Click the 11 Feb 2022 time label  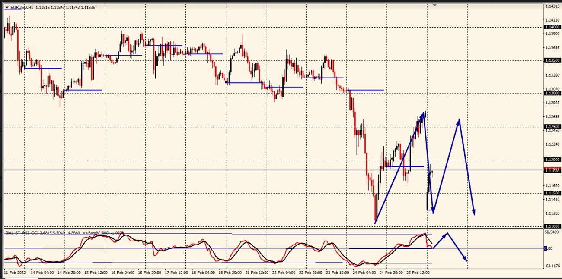click(15, 273)
